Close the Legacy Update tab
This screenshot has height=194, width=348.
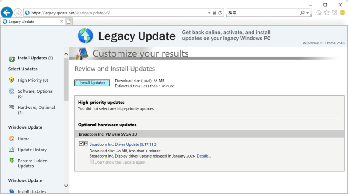[62, 22]
